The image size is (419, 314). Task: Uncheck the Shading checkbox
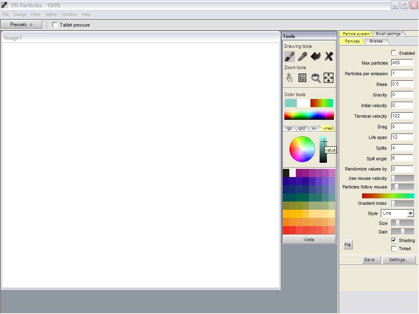pos(394,240)
